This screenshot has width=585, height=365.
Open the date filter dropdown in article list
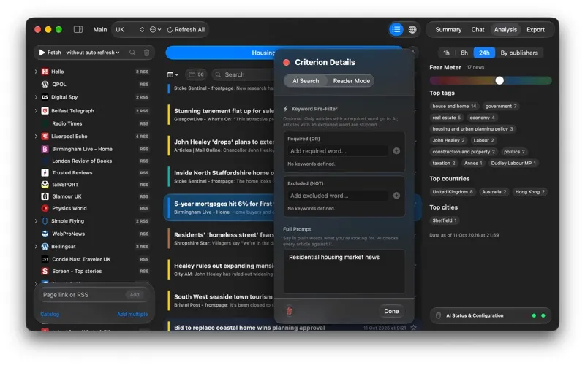click(x=173, y=75)
